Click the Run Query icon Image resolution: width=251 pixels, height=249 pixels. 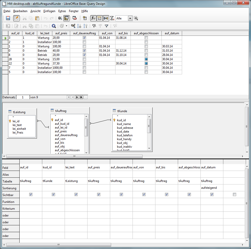point(60,18)
